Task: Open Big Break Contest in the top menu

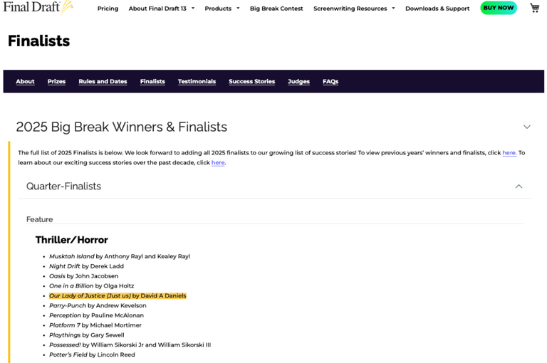Action: tap(276, 9)
